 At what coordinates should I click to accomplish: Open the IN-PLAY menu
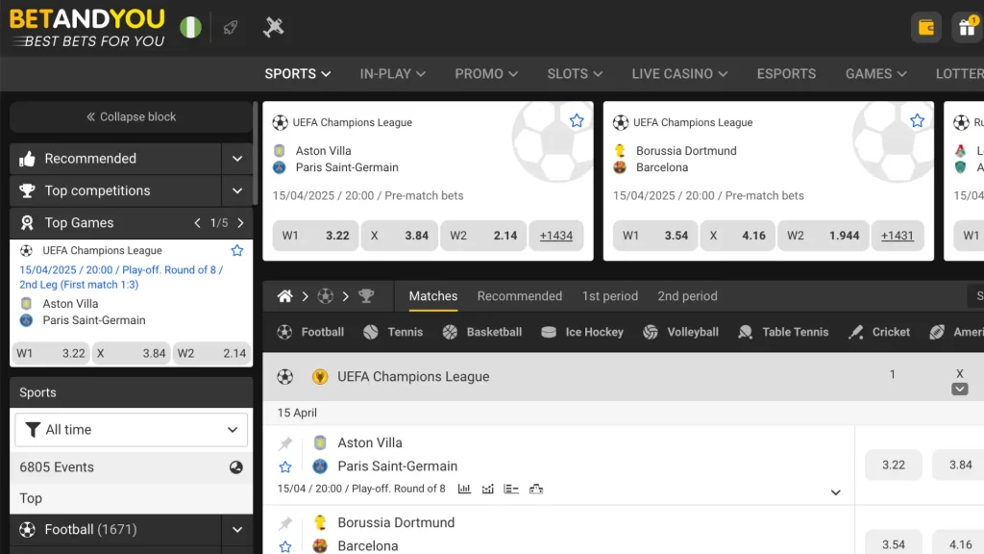tap(392, 73)
